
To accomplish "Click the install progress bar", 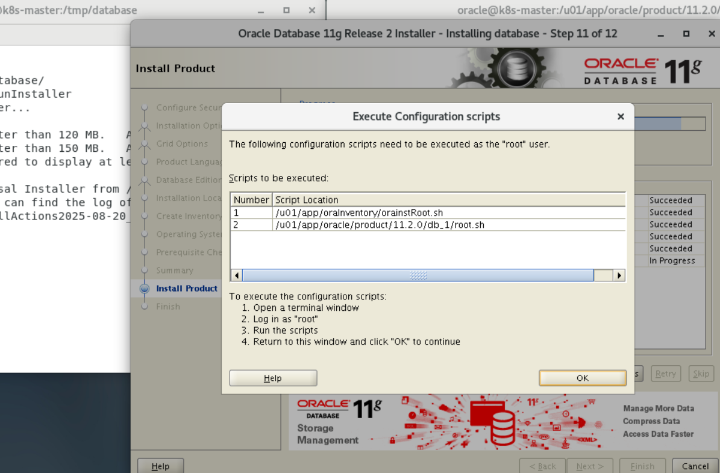I will click(x=670, y=124).
